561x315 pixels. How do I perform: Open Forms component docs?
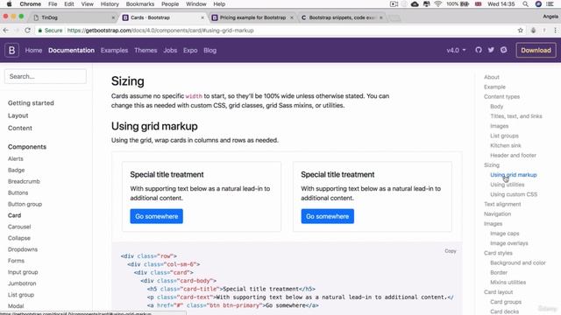coord(16,261)
